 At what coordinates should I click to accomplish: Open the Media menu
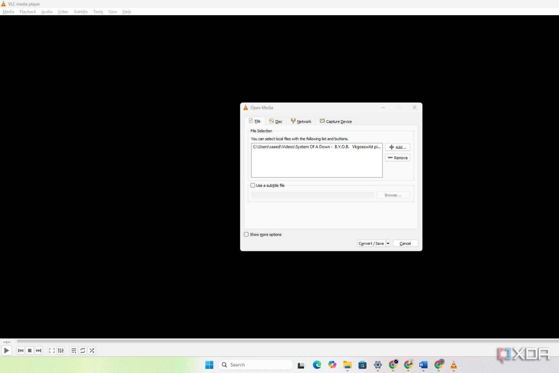click(8, 12)
